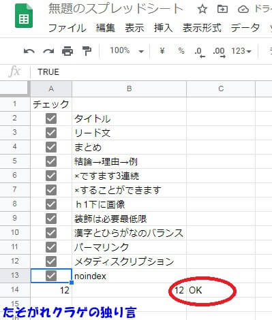
Task: Apply percent format button
Action: pyautogui.click(x=181, y=50)
